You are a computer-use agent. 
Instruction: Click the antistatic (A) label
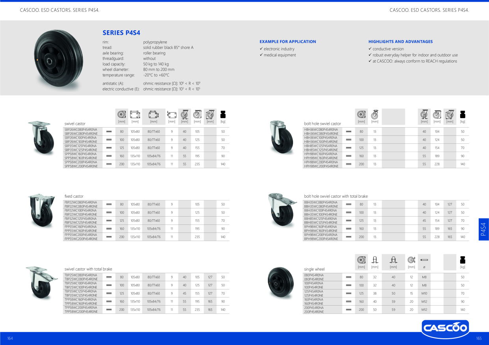coord(113,83)
